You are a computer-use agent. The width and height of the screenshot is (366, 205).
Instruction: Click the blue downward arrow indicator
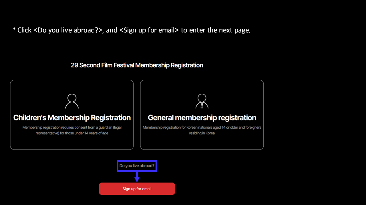click(x=137, y=177)
